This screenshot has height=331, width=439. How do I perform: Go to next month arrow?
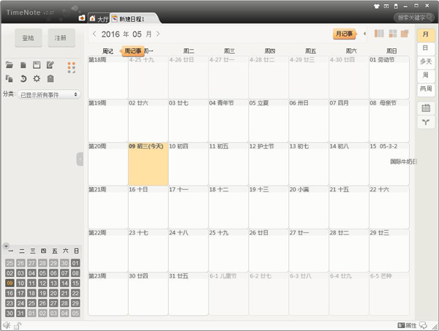(158, 34)
